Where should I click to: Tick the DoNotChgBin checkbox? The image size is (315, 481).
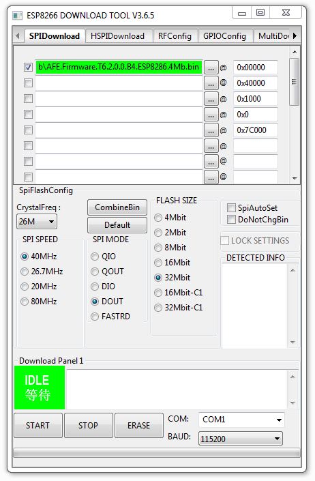click(231, 220)
